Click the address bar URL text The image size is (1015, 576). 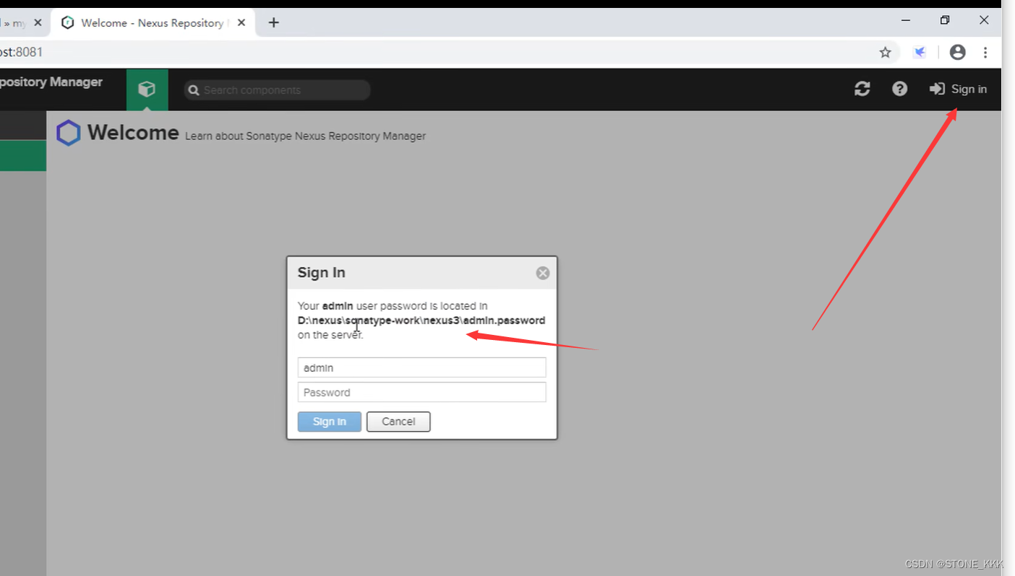click(21, 52)
